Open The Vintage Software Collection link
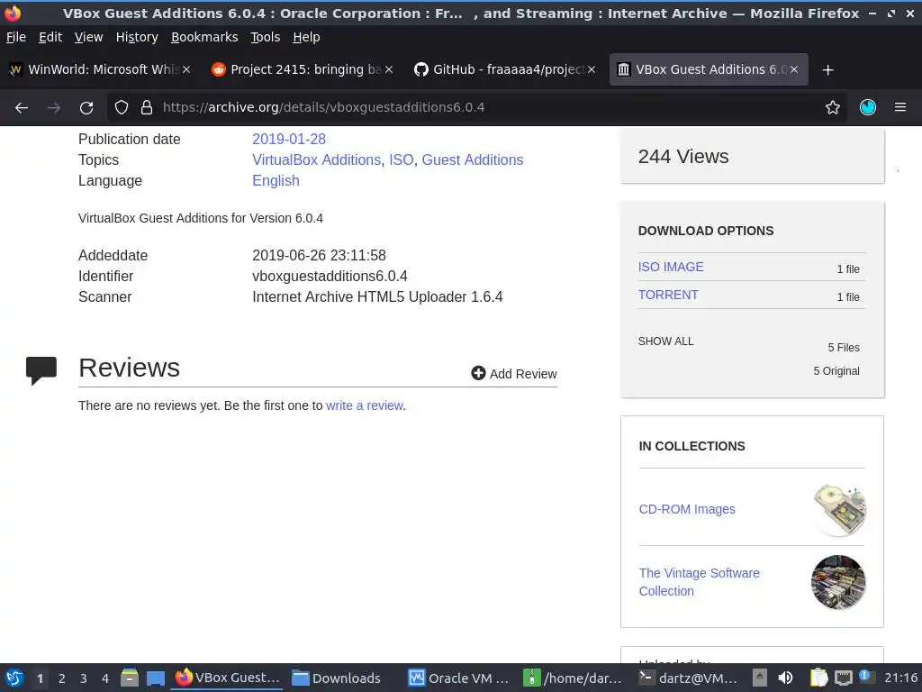This screenshot has height=692, width=922. (699, 582)
